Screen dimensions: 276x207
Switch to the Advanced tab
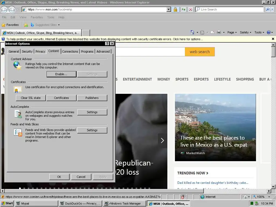pos(103,51)
